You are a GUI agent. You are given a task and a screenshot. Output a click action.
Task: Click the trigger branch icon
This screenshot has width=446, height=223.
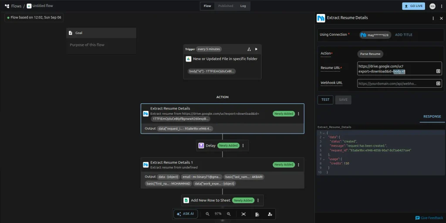249,49
